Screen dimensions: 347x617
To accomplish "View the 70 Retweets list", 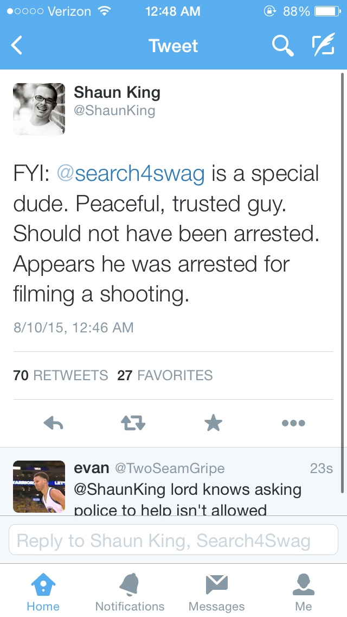I will point(61,375).
